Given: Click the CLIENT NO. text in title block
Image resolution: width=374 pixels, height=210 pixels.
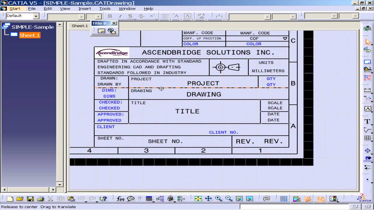Looking at the screenshot, I should 224,132.
